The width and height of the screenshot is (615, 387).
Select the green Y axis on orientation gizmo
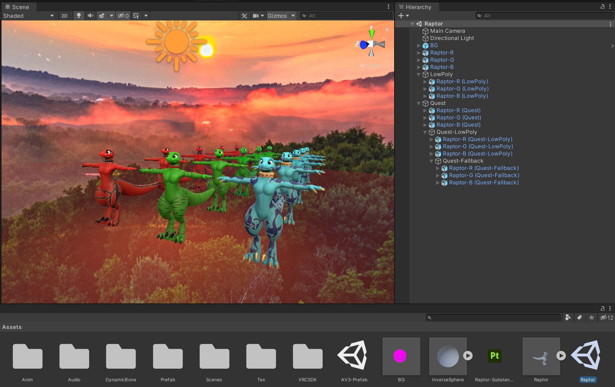point(372,33)
